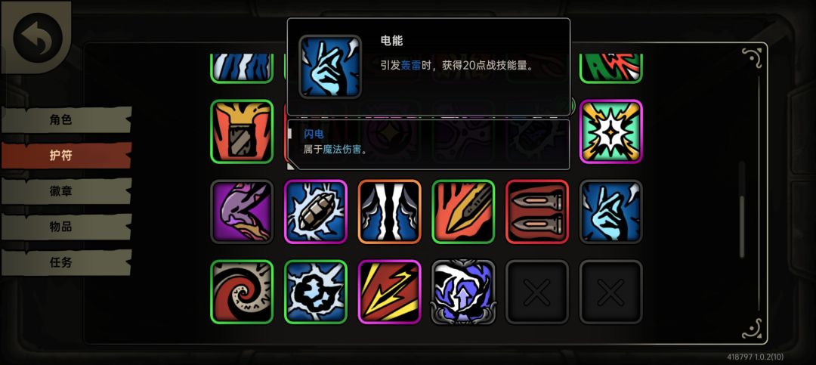Tap the orange banner amulet with green border
The width and height of the screenshot is (816, 365).
(x=242, y=131)
